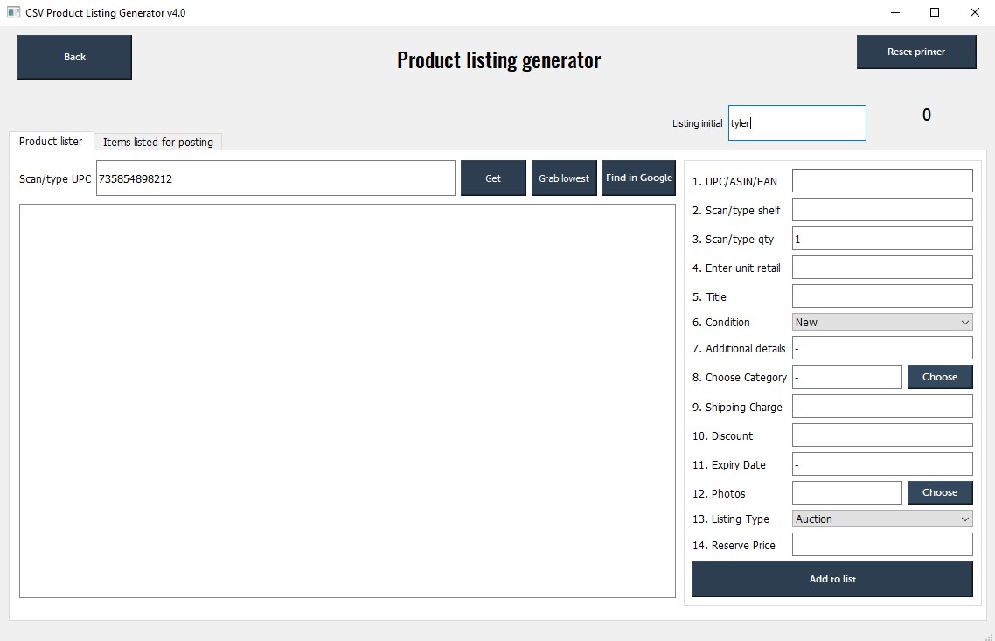
Task: Click Choose to attach Photos
Action: click(939, 492)
